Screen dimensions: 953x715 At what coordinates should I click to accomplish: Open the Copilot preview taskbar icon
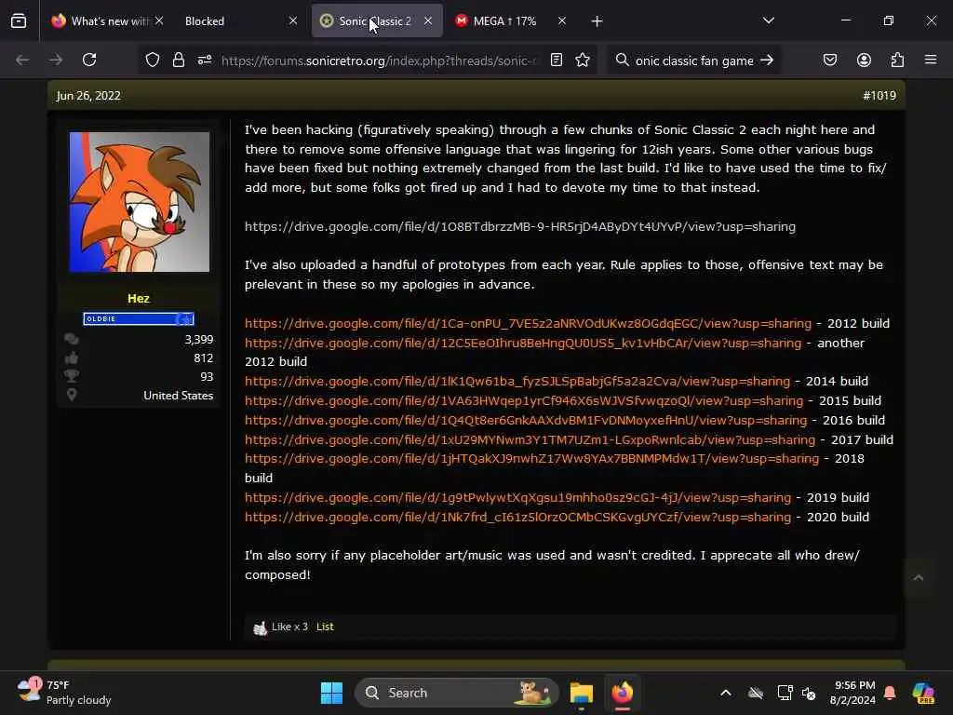point(924,693)
